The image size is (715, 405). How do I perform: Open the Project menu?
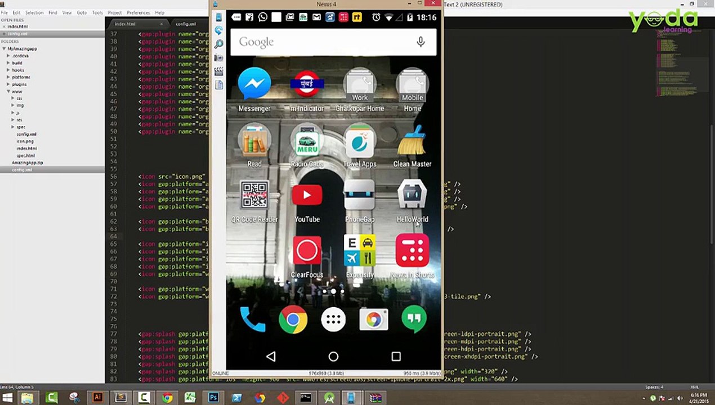[x=115, y=12]
